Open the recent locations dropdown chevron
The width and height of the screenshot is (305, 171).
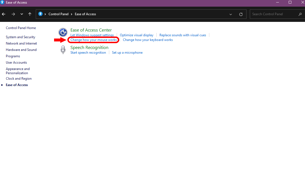[22, 14]
